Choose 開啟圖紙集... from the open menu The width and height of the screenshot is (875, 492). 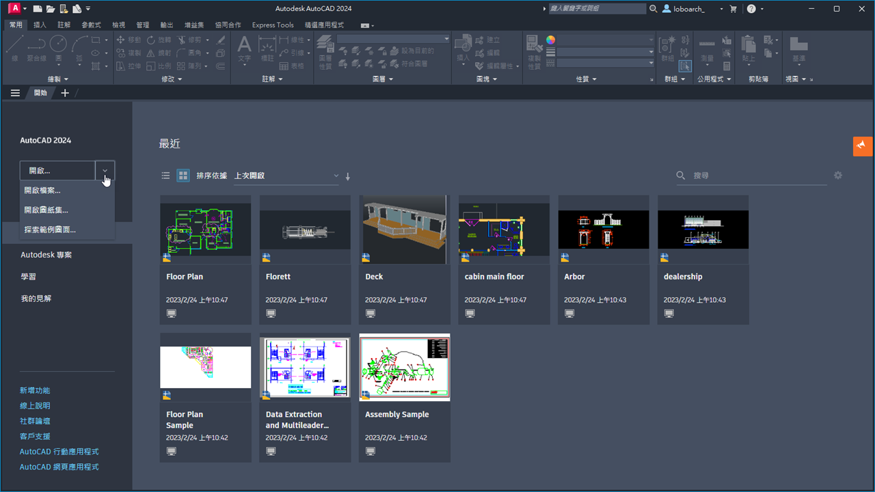(67, 210)
